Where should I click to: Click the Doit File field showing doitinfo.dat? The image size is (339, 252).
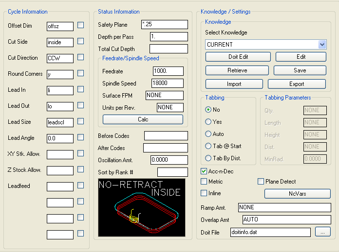tap(270, 232)
